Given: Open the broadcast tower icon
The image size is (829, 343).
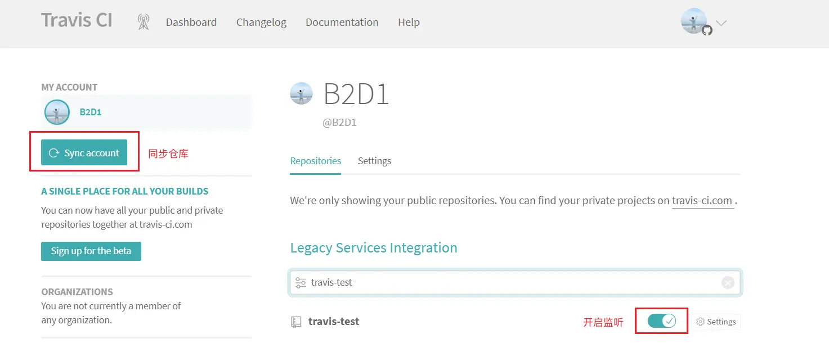Looking at the screenshot, I should [144, 22].
